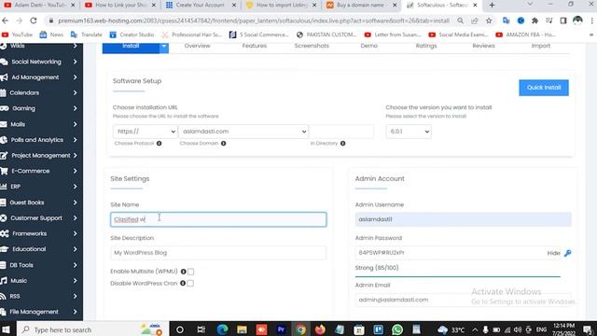The width and height of the screenshot is (597, 336).
Task: Click the In Directory input field
Action: [341, 132]
